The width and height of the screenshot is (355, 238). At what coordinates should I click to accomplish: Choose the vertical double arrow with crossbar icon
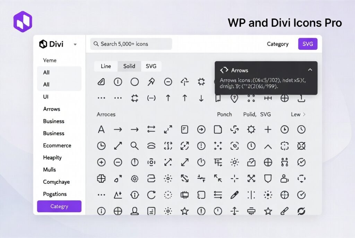coord(234,211)
